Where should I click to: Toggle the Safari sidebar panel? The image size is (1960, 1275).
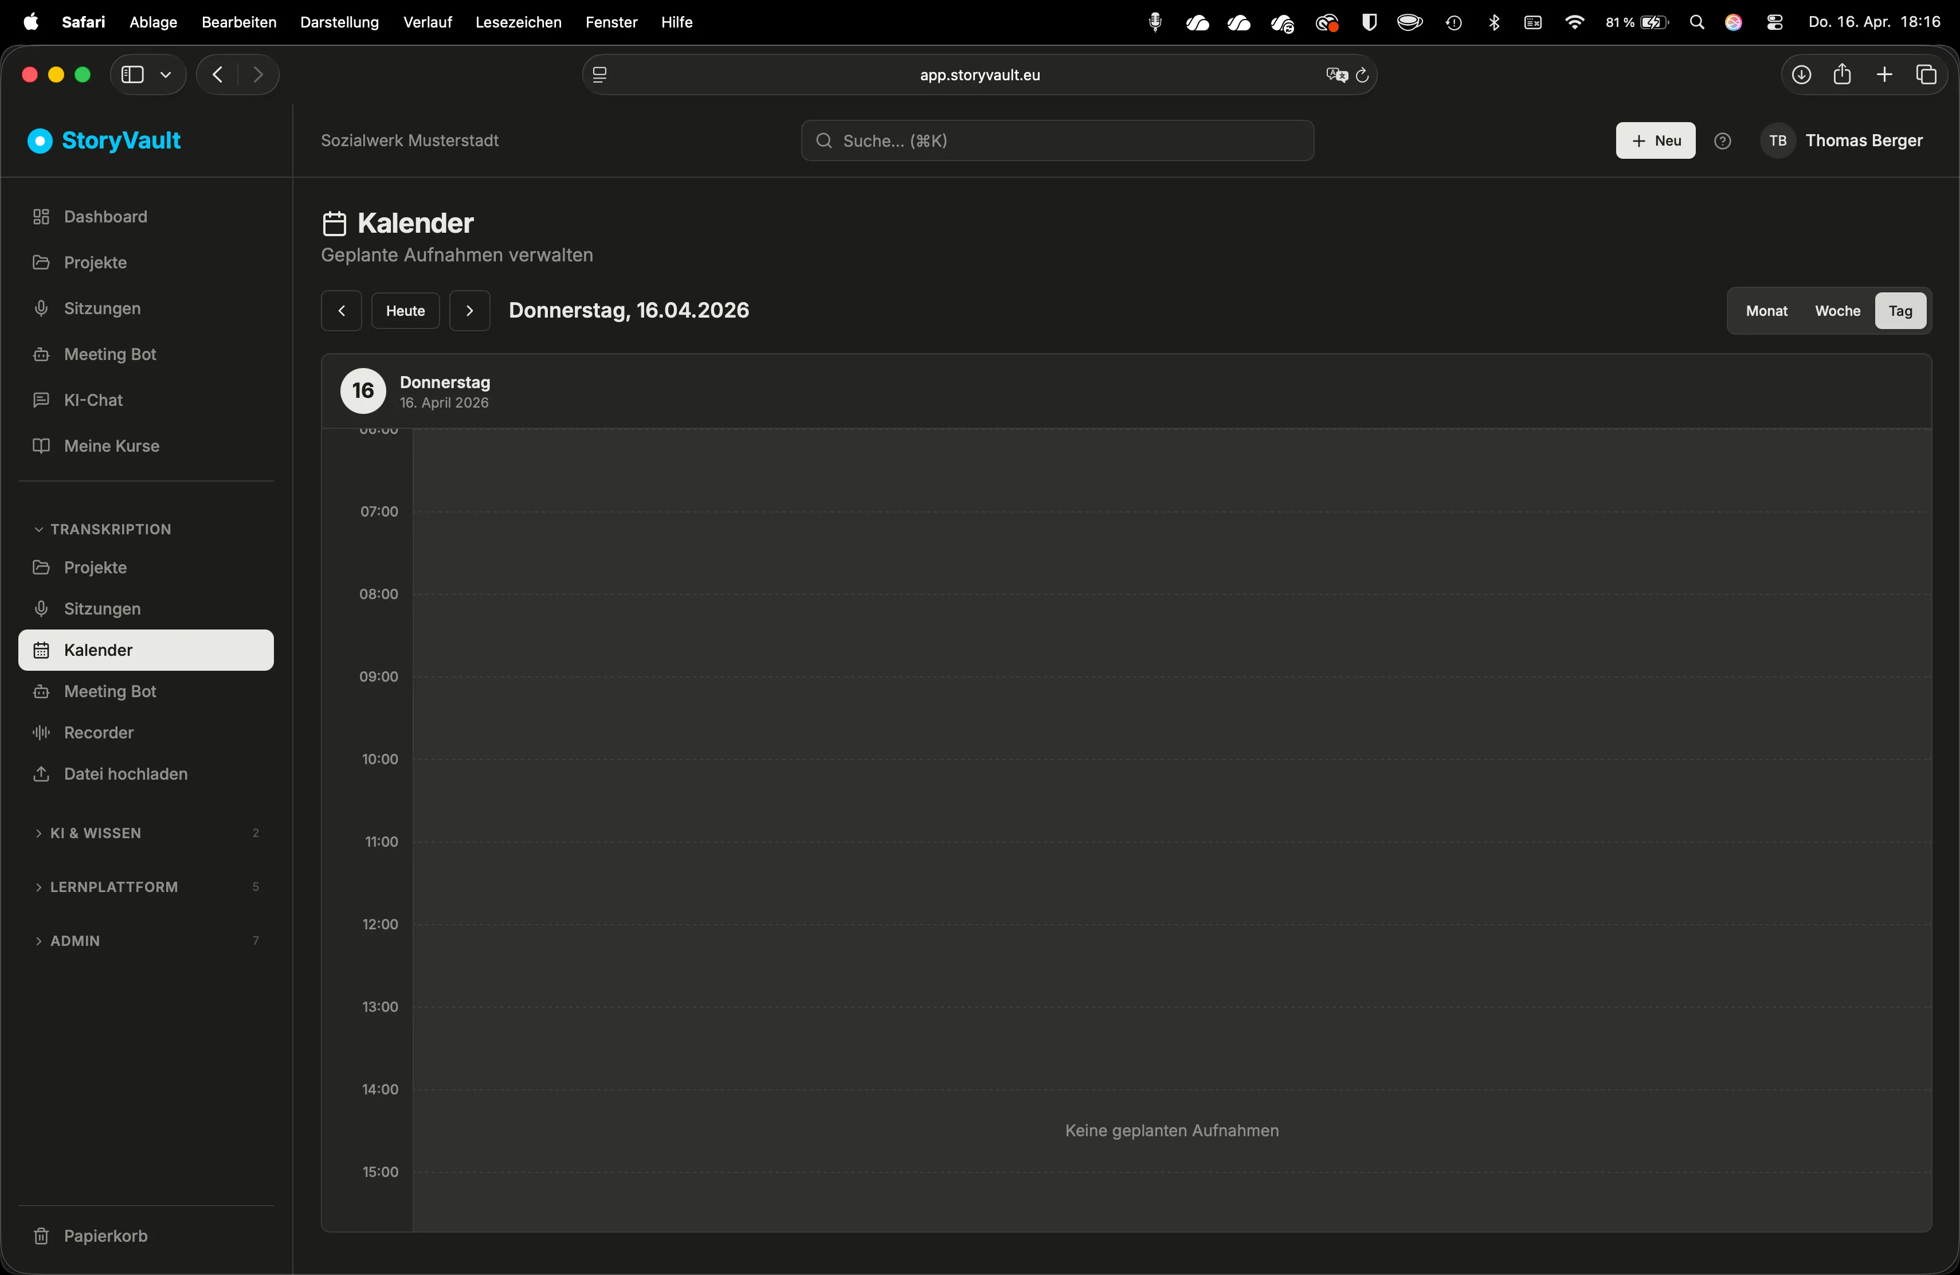(x=132, y=75)
